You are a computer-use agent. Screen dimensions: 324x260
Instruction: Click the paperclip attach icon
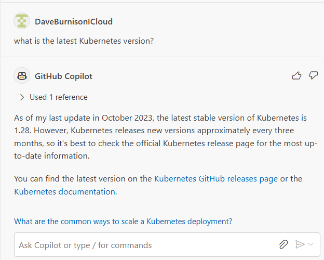click(x=283, y=244)
